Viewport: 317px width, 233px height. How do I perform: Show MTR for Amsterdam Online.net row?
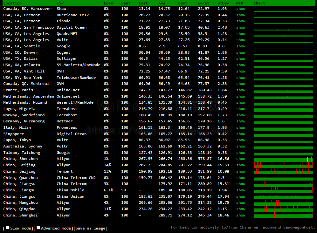[241, 96]
